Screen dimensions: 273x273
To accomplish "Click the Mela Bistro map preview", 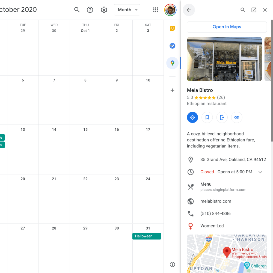I will [x=227, y=253].
